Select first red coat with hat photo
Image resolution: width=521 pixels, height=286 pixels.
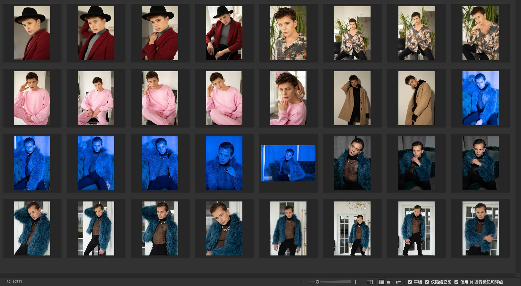pyautogui.click(x=32, y=33)
